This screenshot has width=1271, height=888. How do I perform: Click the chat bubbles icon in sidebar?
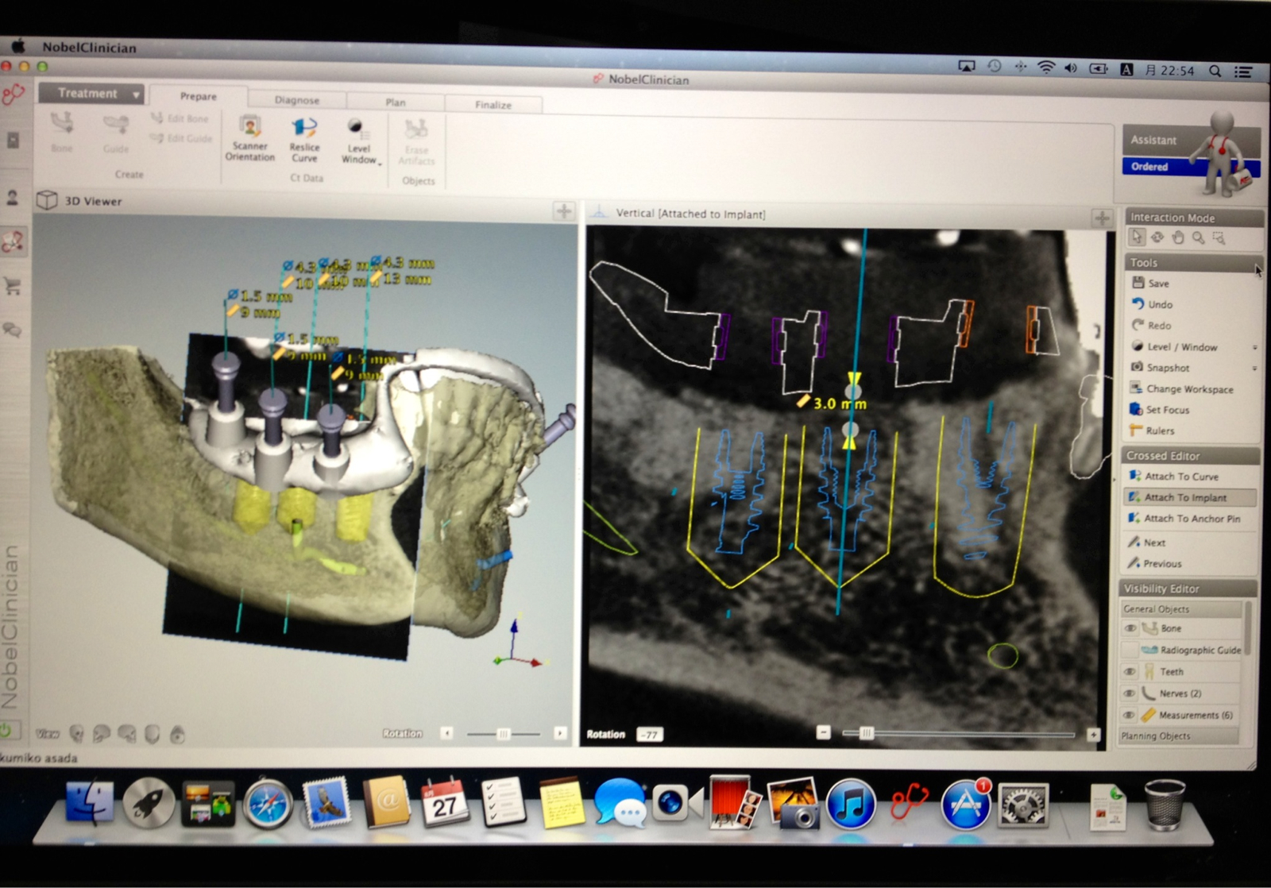point(12,329)
